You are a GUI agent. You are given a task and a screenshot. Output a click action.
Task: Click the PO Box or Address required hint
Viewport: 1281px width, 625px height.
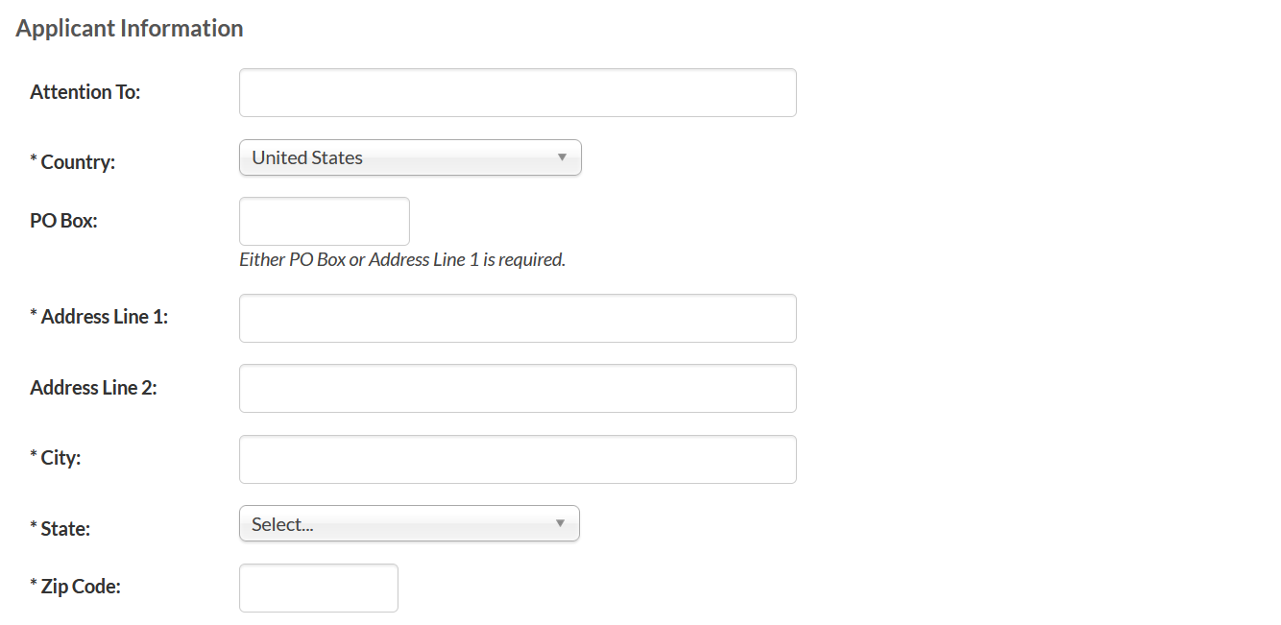(x=402, y=260)
